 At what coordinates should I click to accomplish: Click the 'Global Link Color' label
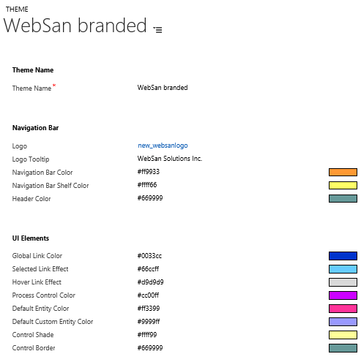[37, 256]
